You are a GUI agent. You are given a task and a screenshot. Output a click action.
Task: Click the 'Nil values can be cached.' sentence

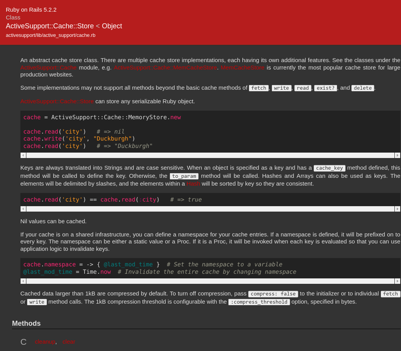click(54, 221)
